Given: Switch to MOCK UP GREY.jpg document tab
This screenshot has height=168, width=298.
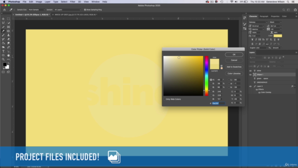Looking at the screenshot, I should point(75,14).
